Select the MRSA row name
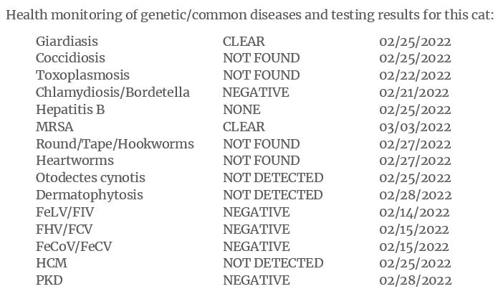 (50, 127)
